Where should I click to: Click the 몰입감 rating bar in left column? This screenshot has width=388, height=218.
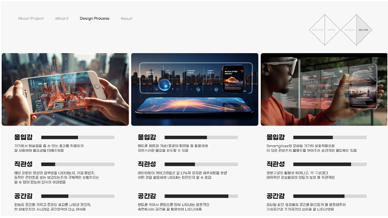point(78,138)
